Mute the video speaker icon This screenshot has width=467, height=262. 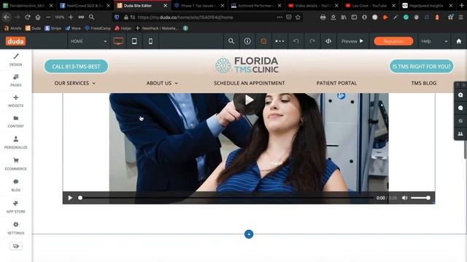pyautogui.click(x=404, y=198)
